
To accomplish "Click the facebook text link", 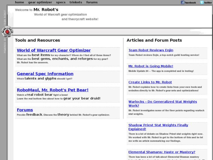I will (190, 3).
